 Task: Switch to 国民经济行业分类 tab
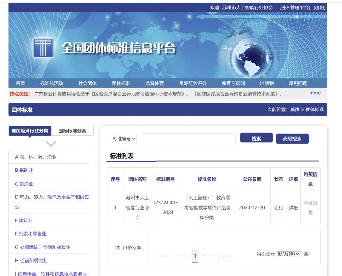click(29, 131)
